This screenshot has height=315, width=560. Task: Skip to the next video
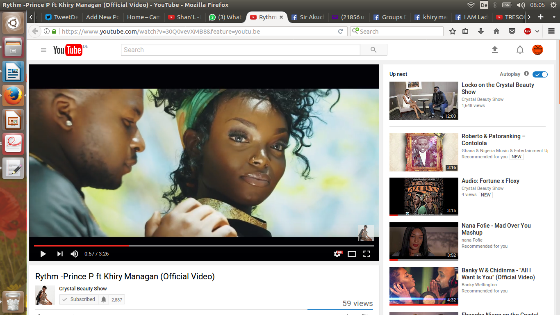click(x=60, y=254)
